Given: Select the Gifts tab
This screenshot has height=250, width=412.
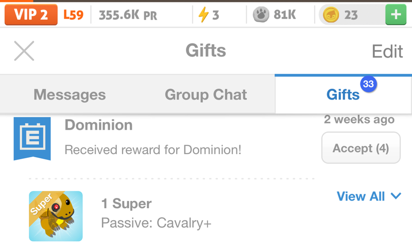Looking at the screenshot, I should [343, 95].
